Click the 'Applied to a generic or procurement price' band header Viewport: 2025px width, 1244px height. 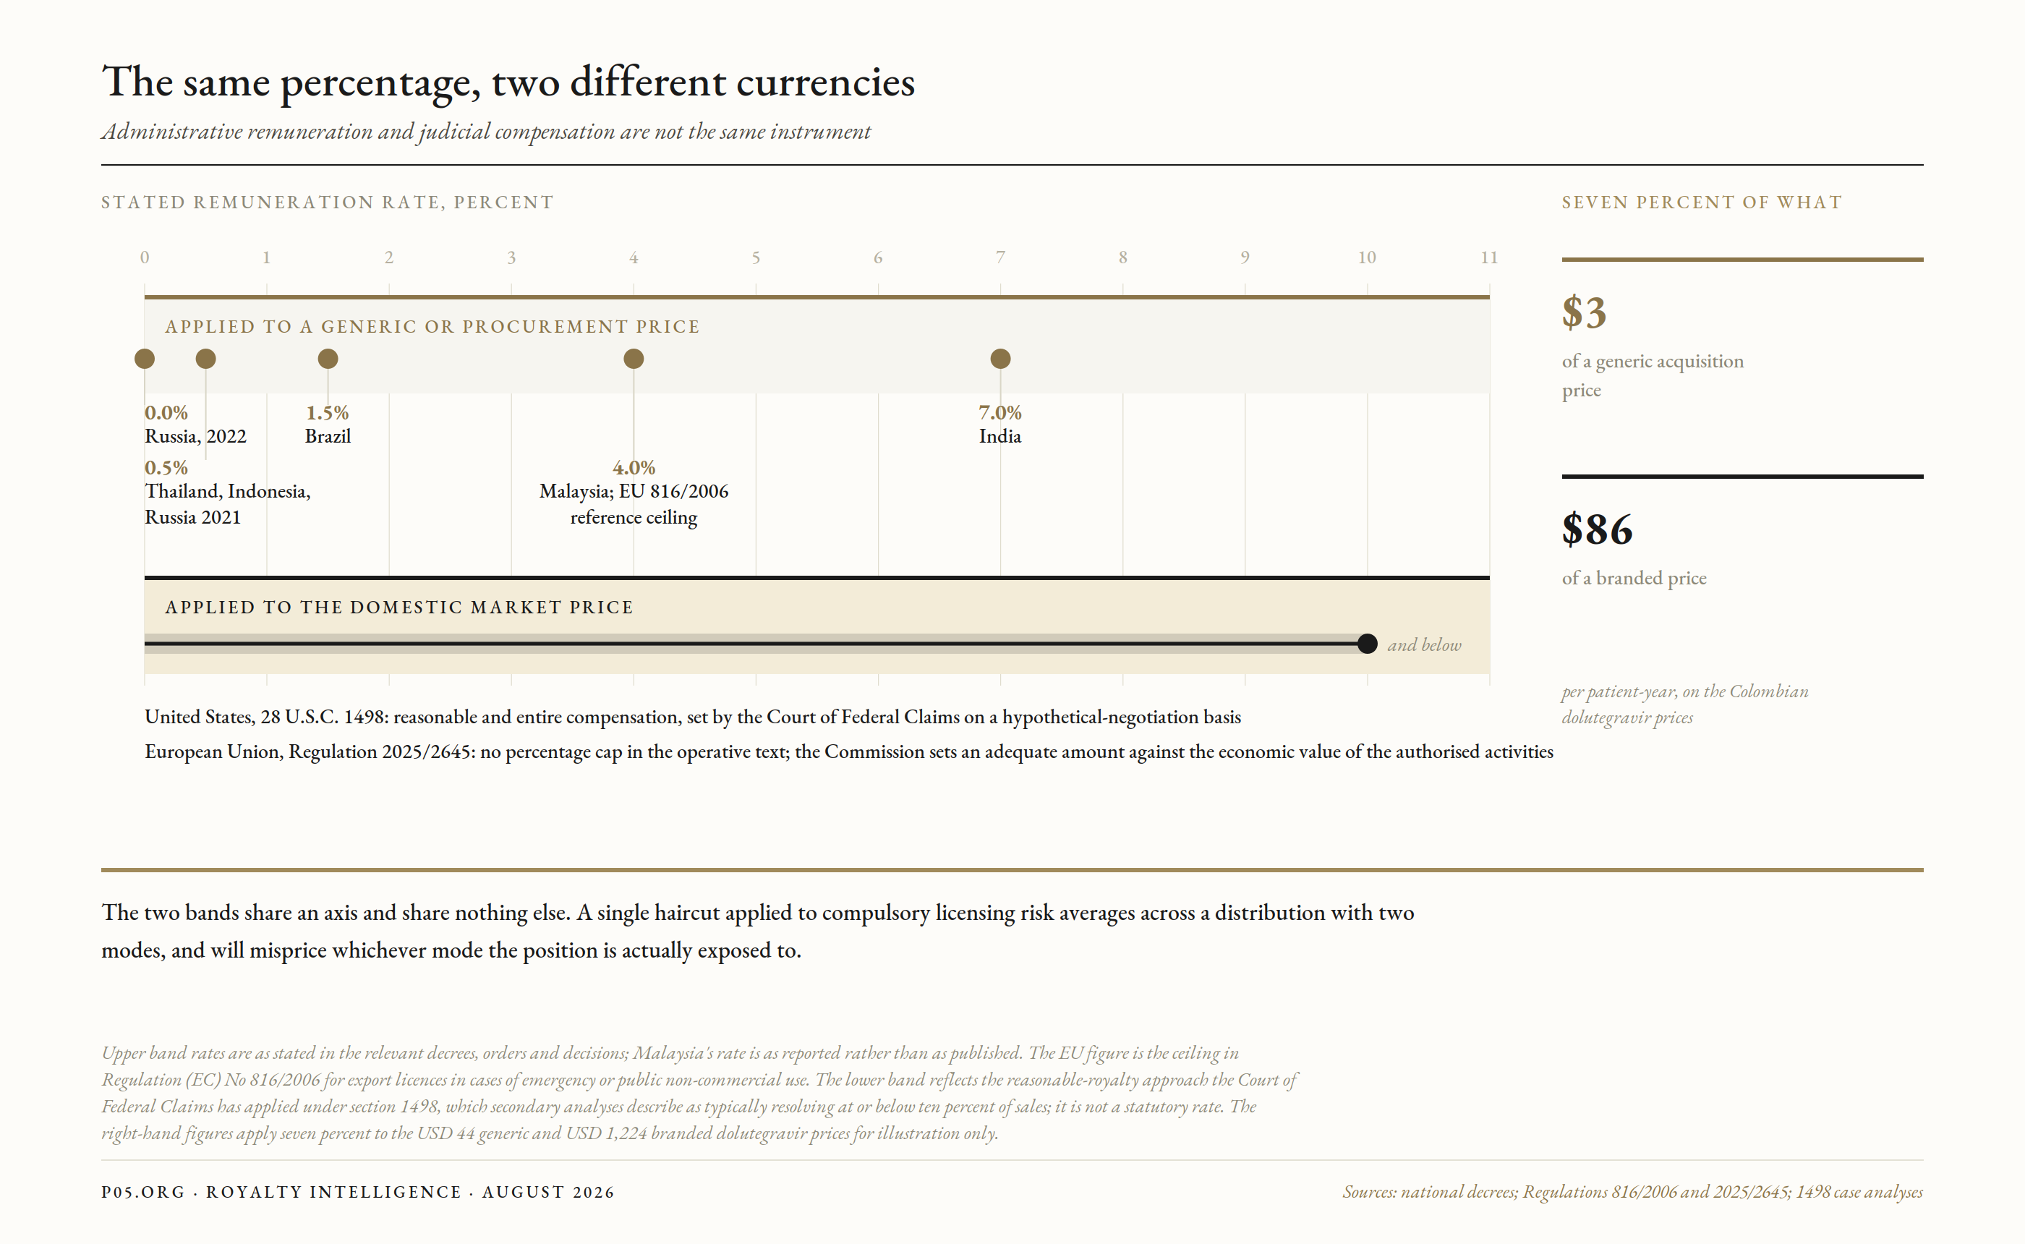432,327
